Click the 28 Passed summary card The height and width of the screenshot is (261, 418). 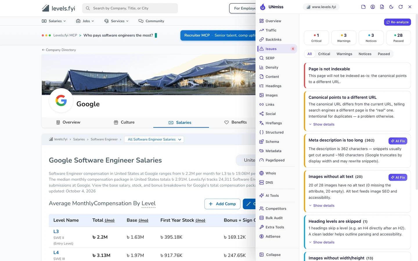tap(399, 38)
